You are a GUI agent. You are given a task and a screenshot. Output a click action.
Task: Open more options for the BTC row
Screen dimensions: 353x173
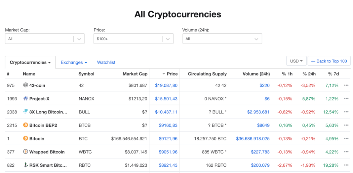pos(346,138)
